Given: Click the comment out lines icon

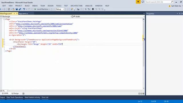Looking at the screenshot, I should pyautogui.click(x=85, y=9).
